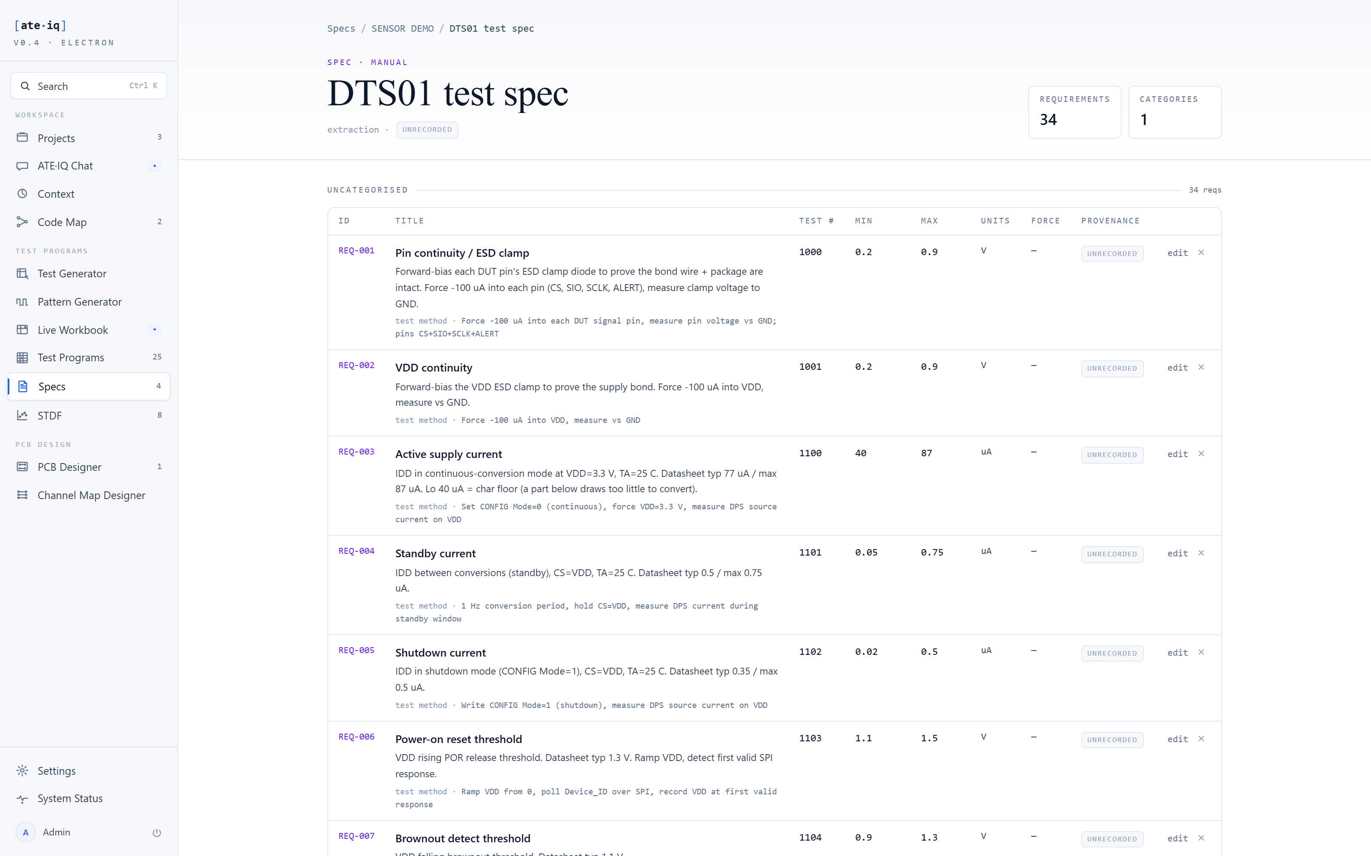The image size is (1371, 856).
Task: Edit requirement REQ-001
Action: [x=1177, y=253]
